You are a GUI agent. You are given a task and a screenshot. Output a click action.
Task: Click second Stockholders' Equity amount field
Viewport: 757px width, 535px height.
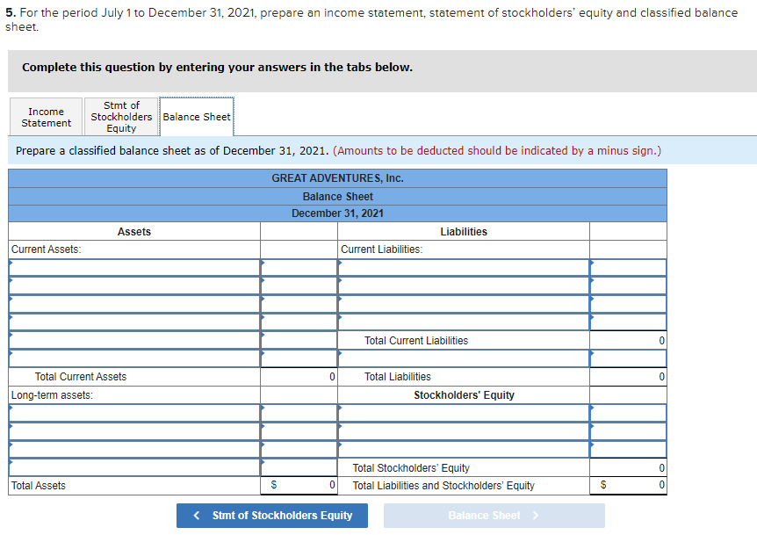pyautogui.click(x=628, y=431)
